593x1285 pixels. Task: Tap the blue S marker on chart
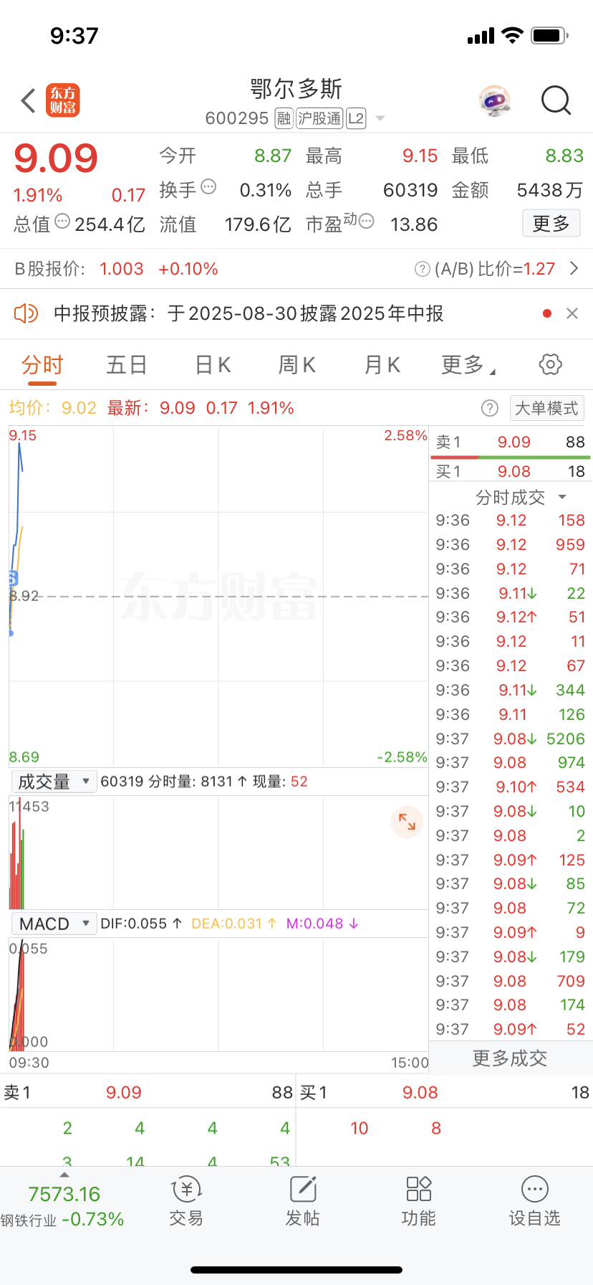12,578
